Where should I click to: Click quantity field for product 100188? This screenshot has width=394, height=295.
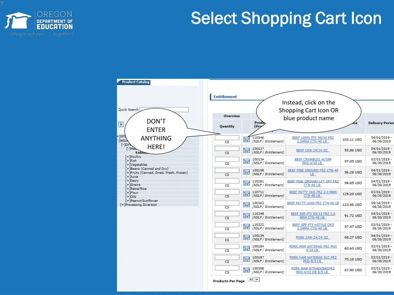click(x=227, y=268)
